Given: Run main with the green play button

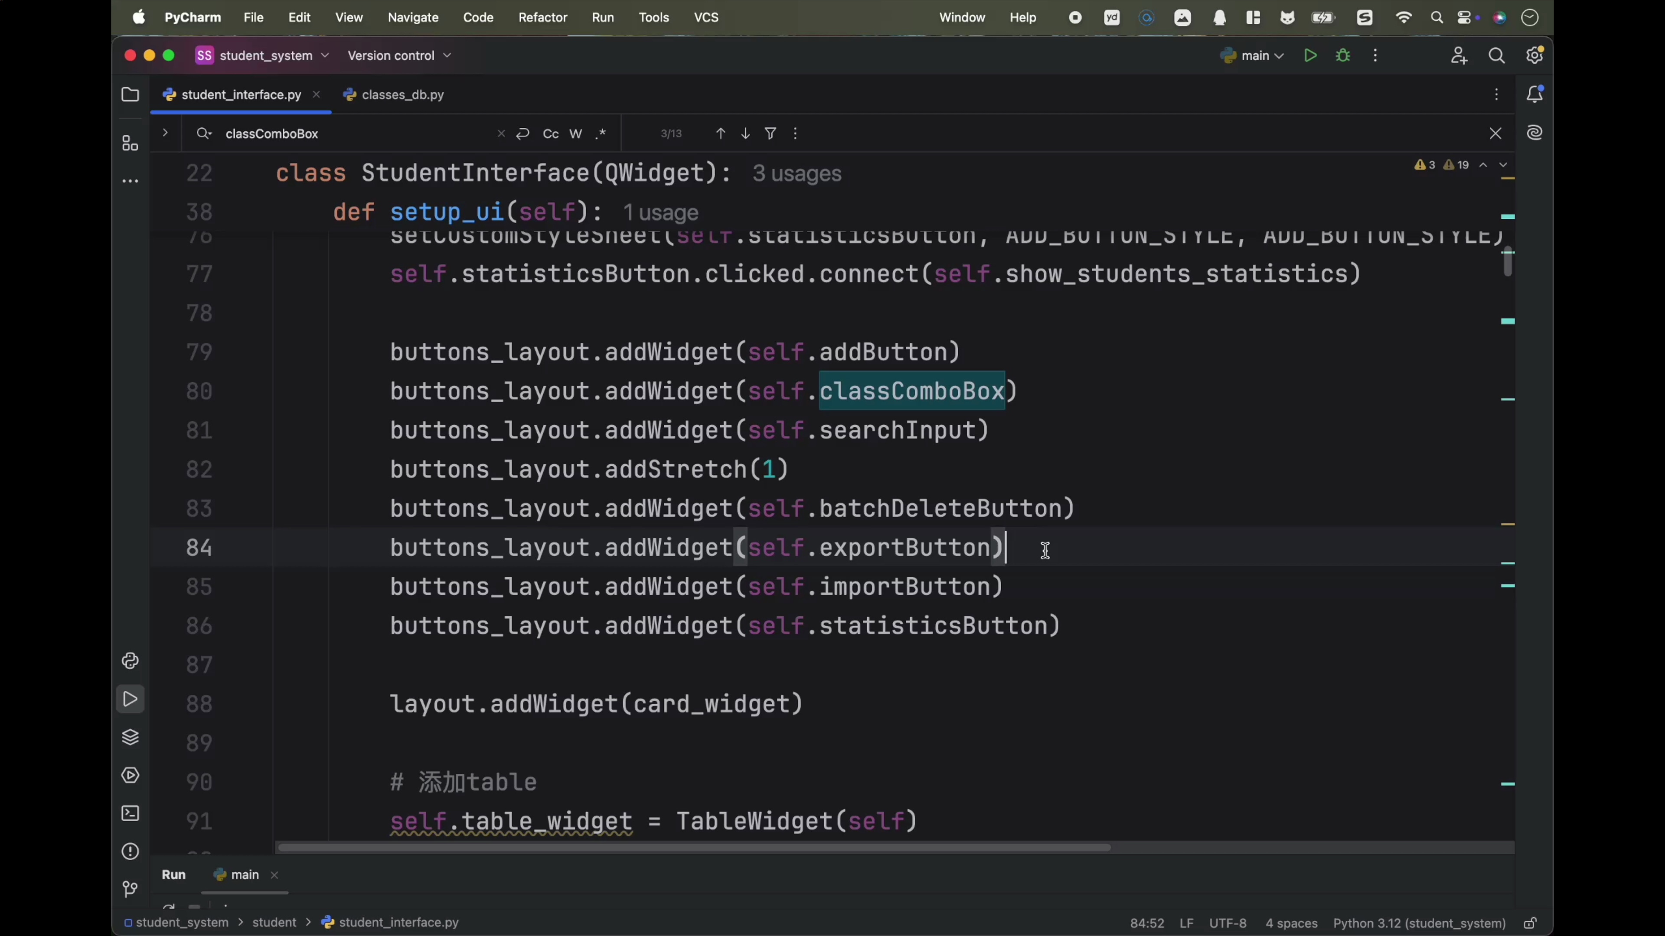Looking at the screenshot, I should [1310, 56].
